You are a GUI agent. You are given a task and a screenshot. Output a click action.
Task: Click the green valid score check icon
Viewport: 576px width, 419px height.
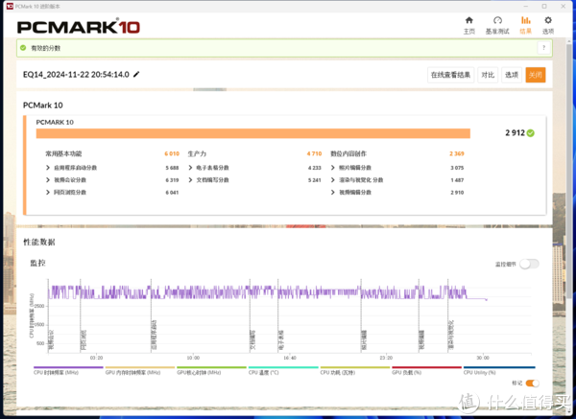(23, 48)
